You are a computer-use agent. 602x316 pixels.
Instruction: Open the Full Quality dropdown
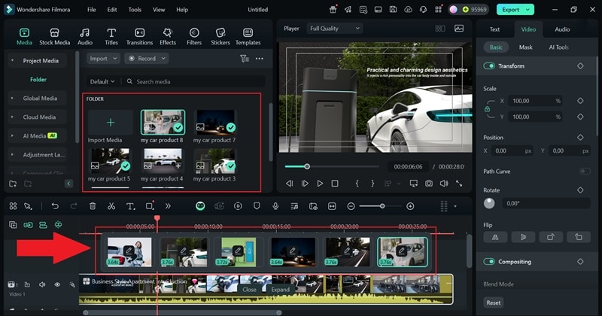pyautogui.click(x=334, y=29)
